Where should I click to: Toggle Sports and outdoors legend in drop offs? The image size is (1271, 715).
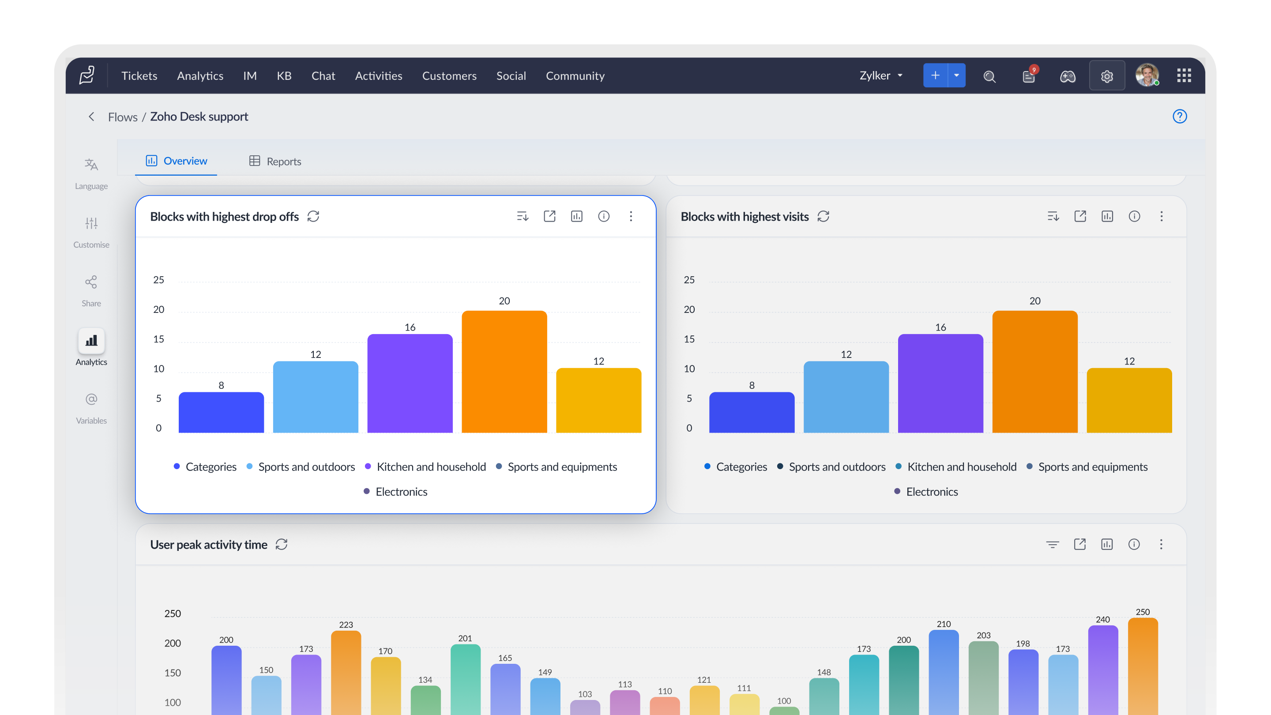pos(301,467)
